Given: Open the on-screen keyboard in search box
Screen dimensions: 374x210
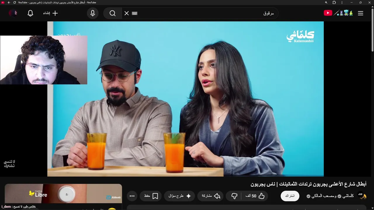Looking at the screenshot, I should point(134,13).
